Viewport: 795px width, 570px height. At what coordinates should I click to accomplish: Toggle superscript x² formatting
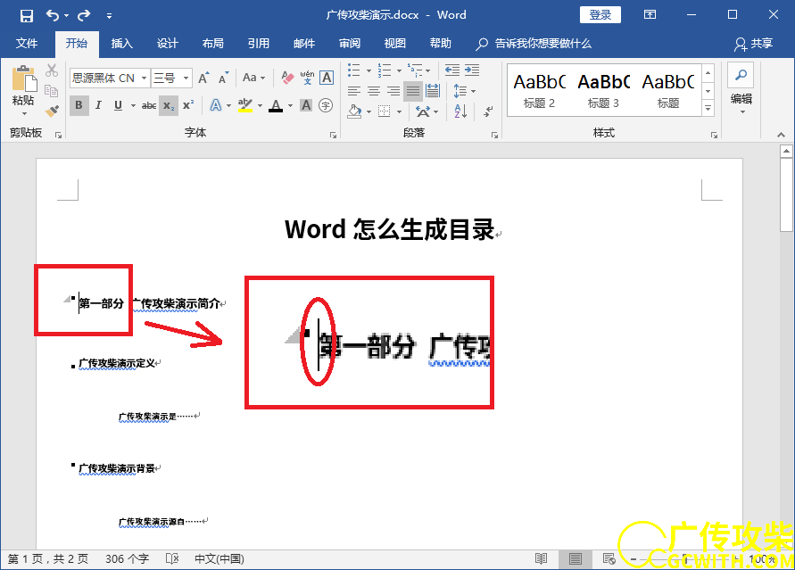pos(188,105)
